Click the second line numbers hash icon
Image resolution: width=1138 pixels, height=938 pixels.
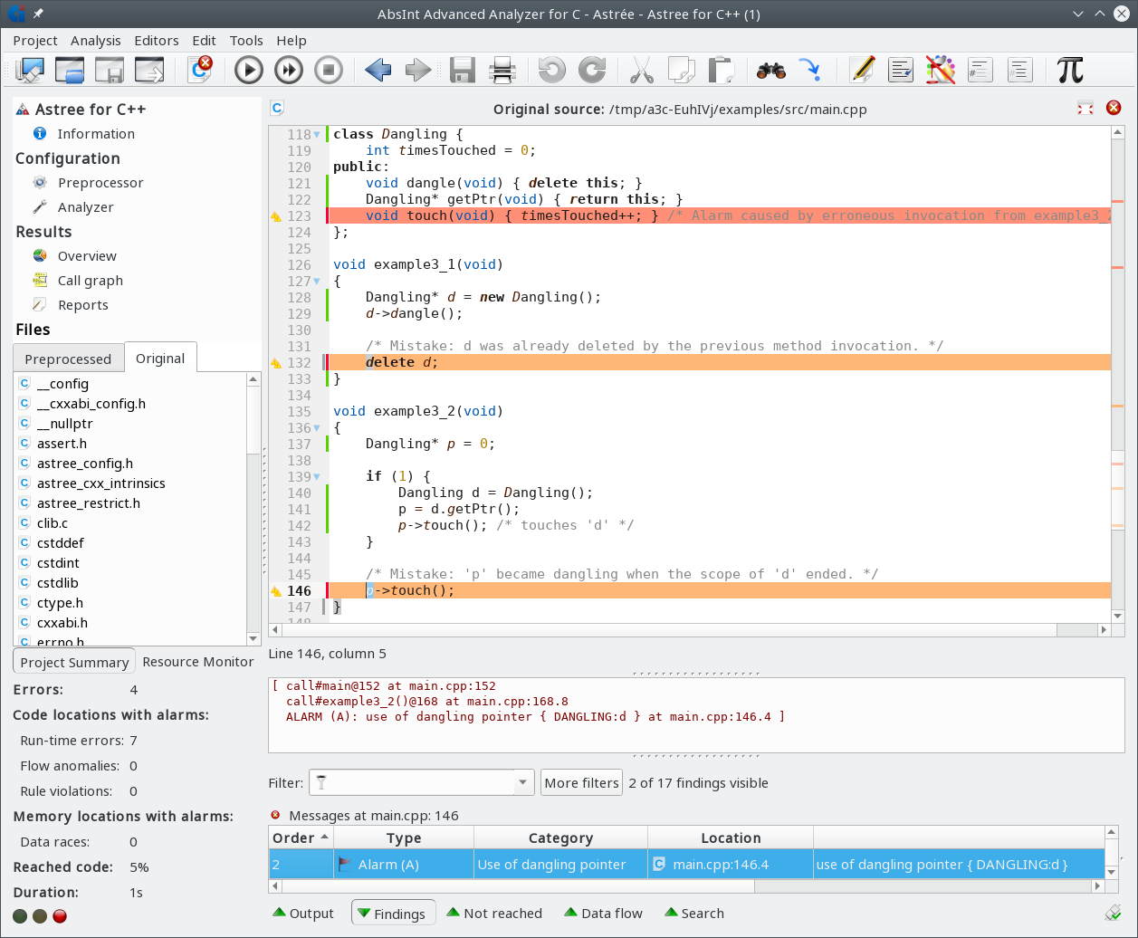[1020, 70]
